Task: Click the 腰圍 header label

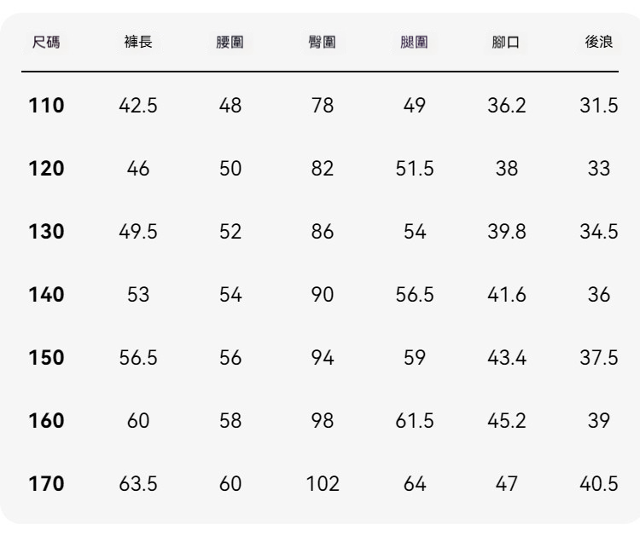Action: (x=230, y=42)
